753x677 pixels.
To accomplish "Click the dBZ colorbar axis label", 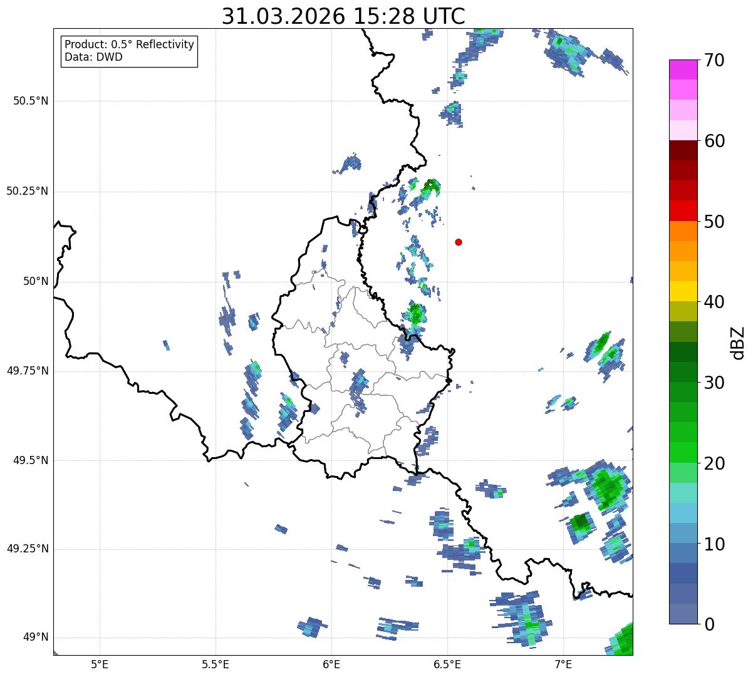I will (x=738, y=342).
